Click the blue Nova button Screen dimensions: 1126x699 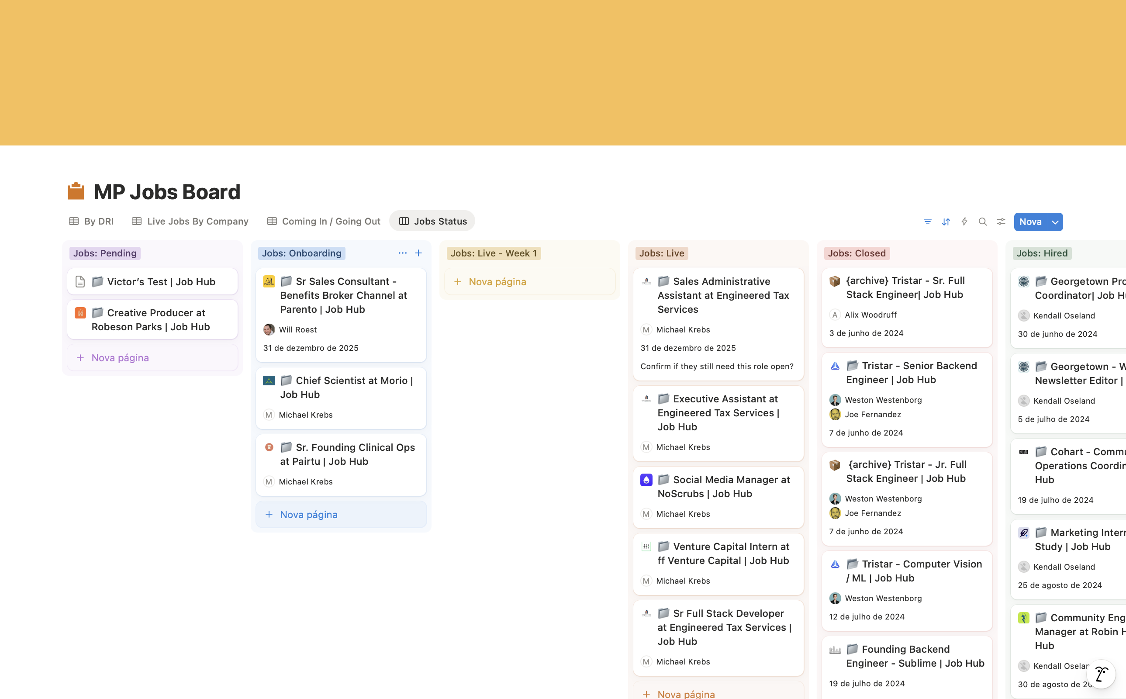pyautogui.click(x=1030, y=222)
